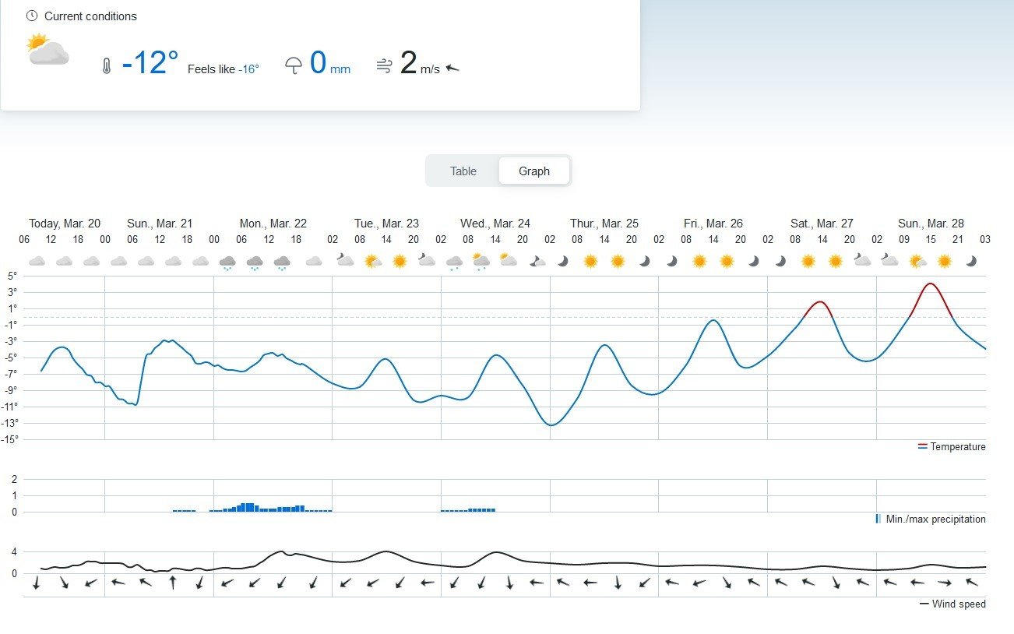
Task: Click the wind icon beside 2 m/s
Action: (x=383, y=66)
